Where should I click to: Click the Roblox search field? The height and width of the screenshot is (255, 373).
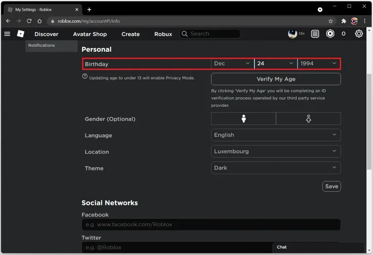(210, 34)
